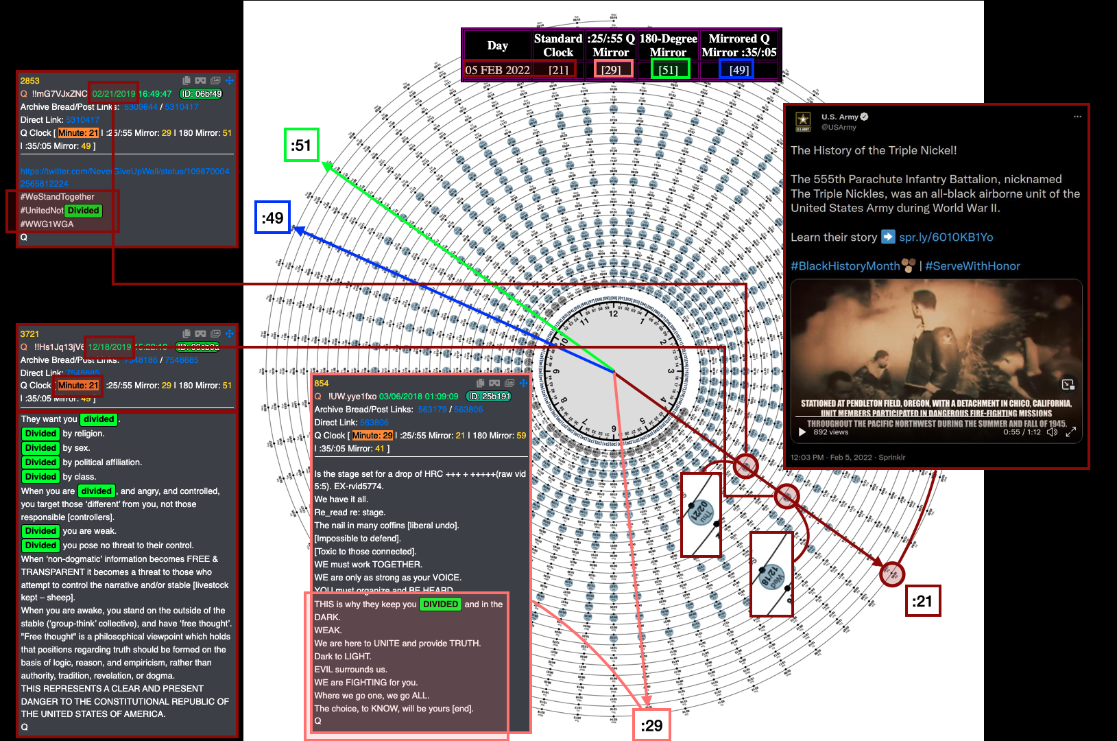
Task: Click tripcode !!mG7VJxZNC in post 2853
Action: [60, 94]
